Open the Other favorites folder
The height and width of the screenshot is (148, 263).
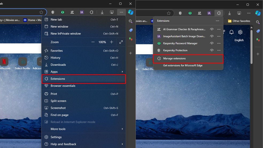pyautogui.click(x=239, y=21)
